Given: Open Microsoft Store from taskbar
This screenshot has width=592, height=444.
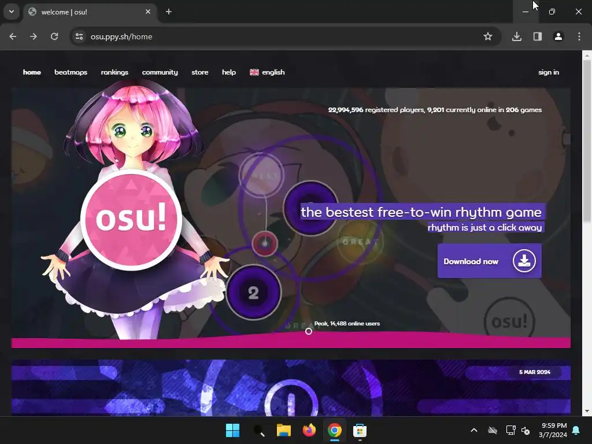Looking at the screenshot, I should tap(360, 430).
